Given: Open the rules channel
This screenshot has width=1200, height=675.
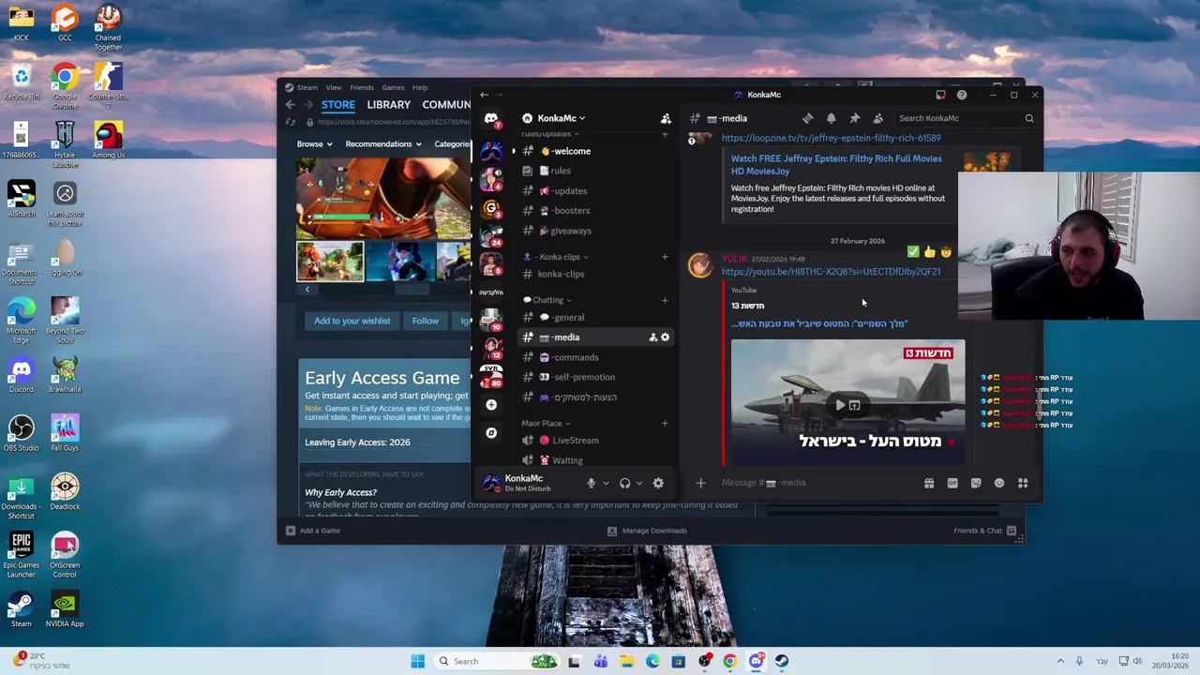Looking at the screenshot, I should pyautogui.click(x=596, y=171).
